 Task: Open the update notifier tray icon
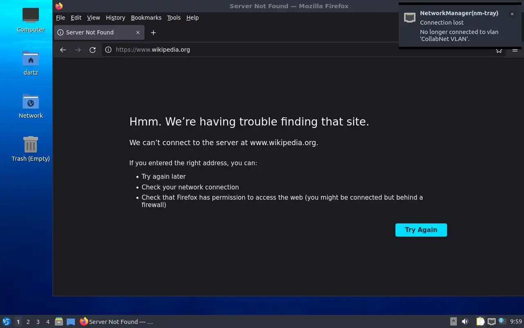[x=502, y=321]
